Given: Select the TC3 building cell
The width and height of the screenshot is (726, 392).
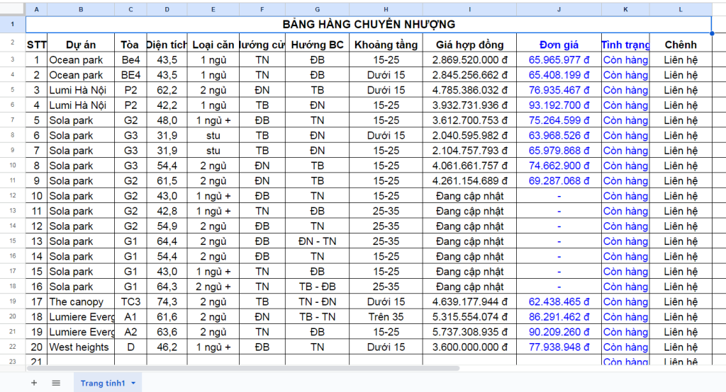Looking at the screenshot, I should click(x=130, y=302).
